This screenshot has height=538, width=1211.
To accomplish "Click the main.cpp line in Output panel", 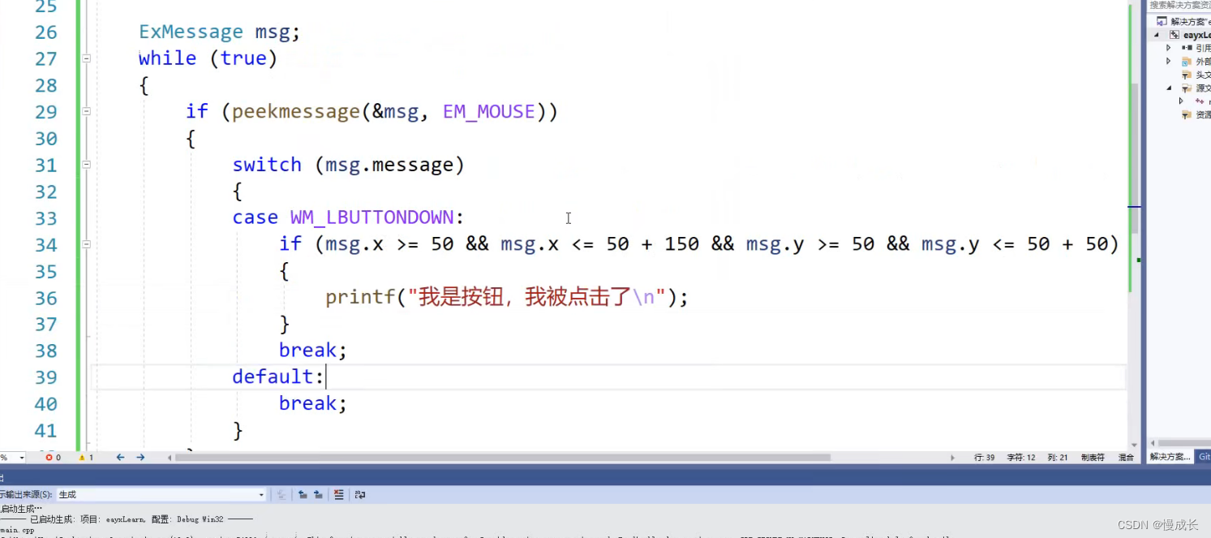I will (x=17, y=531).
